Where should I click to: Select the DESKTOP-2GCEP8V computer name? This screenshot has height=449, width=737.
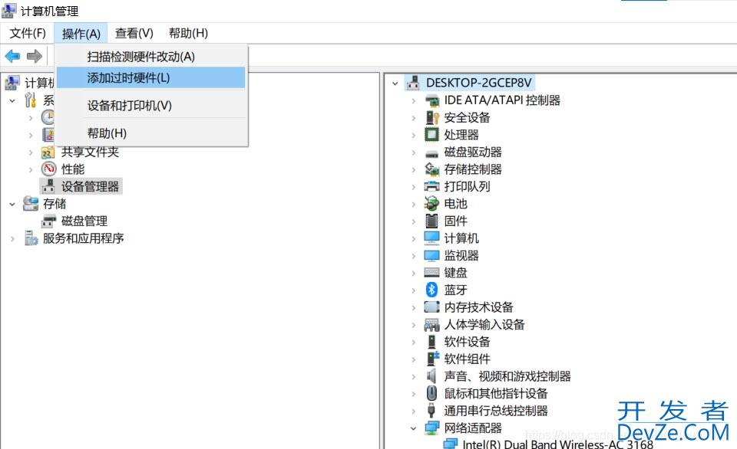[x=478, y=83]
